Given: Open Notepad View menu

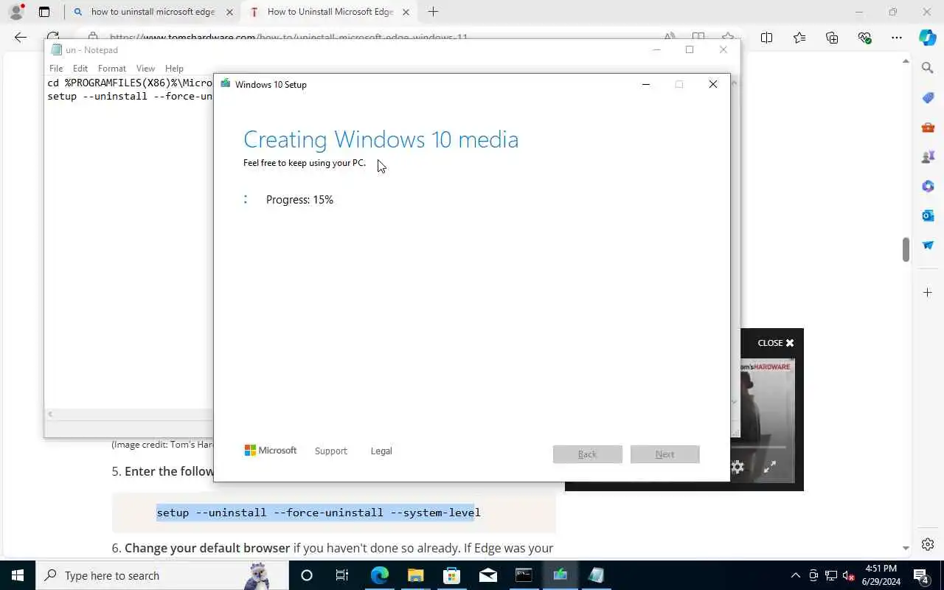Looking at the screenshot, I should tap(145, 69).
